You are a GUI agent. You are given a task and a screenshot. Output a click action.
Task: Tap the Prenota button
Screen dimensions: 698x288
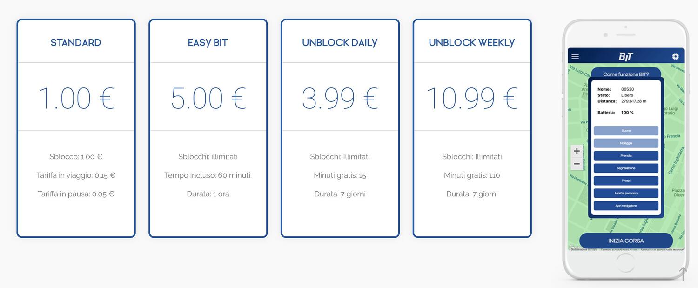click(626, 156)
